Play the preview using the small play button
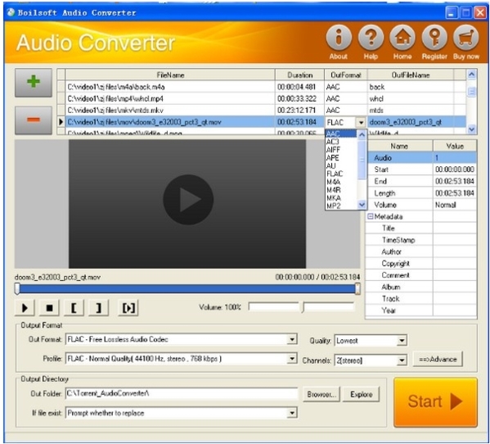Viewport: 490px width, 444px height. coord(25,308)
